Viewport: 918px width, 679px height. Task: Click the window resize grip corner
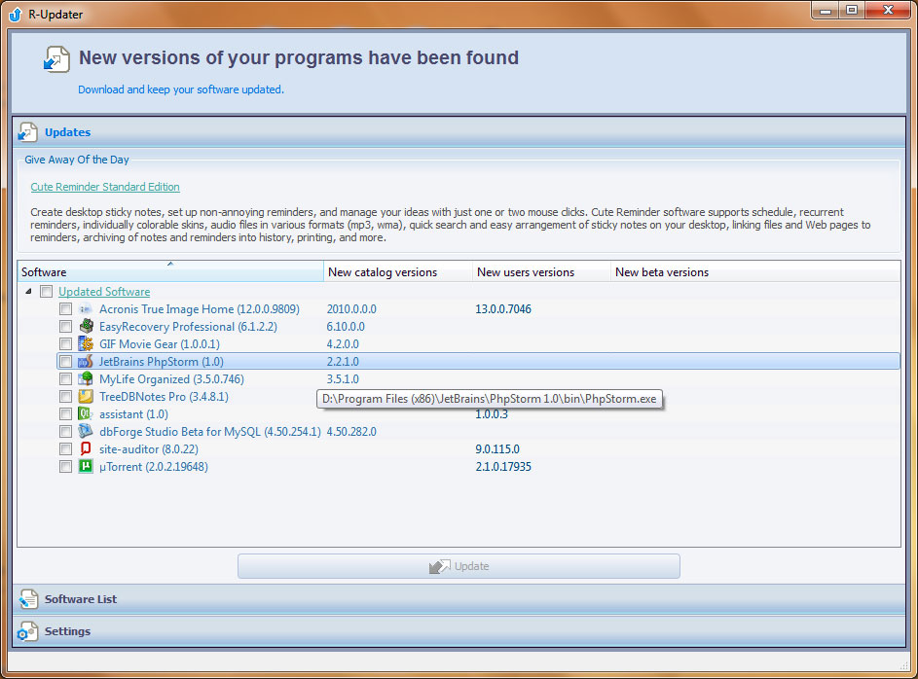[902, 665]
